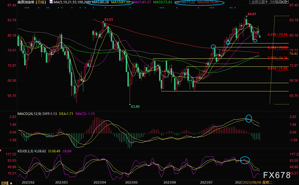Click the MA200:76.09 value

coord(208,2)
